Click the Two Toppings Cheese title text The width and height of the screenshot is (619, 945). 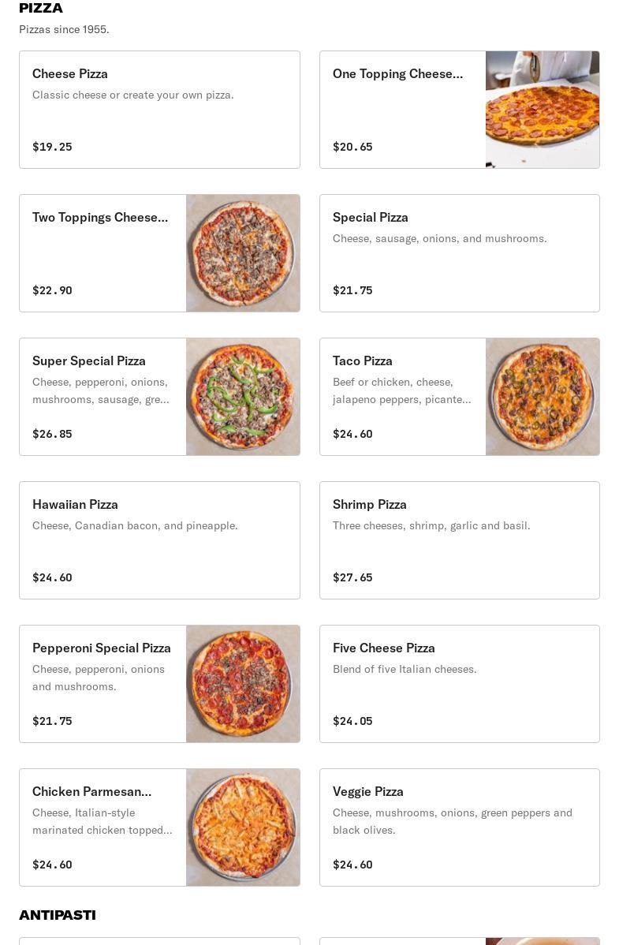pos(100,217)
